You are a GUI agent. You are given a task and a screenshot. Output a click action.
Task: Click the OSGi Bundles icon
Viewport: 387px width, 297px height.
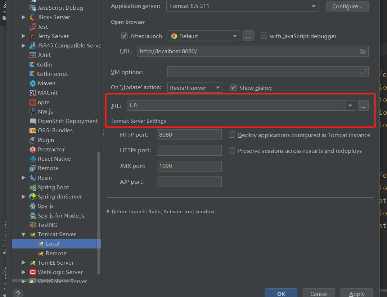coord(32,131)
